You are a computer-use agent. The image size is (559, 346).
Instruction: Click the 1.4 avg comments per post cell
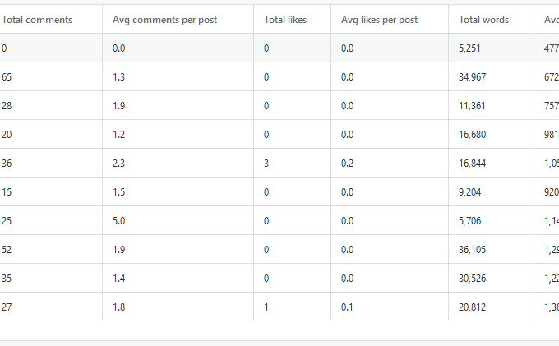click(x=119, y=279)
